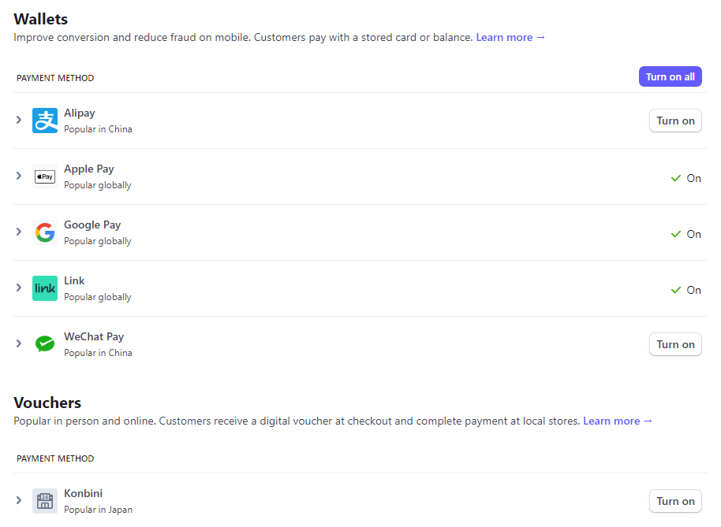
Task: Select the Google Pay name text
Action: [92, 225]
